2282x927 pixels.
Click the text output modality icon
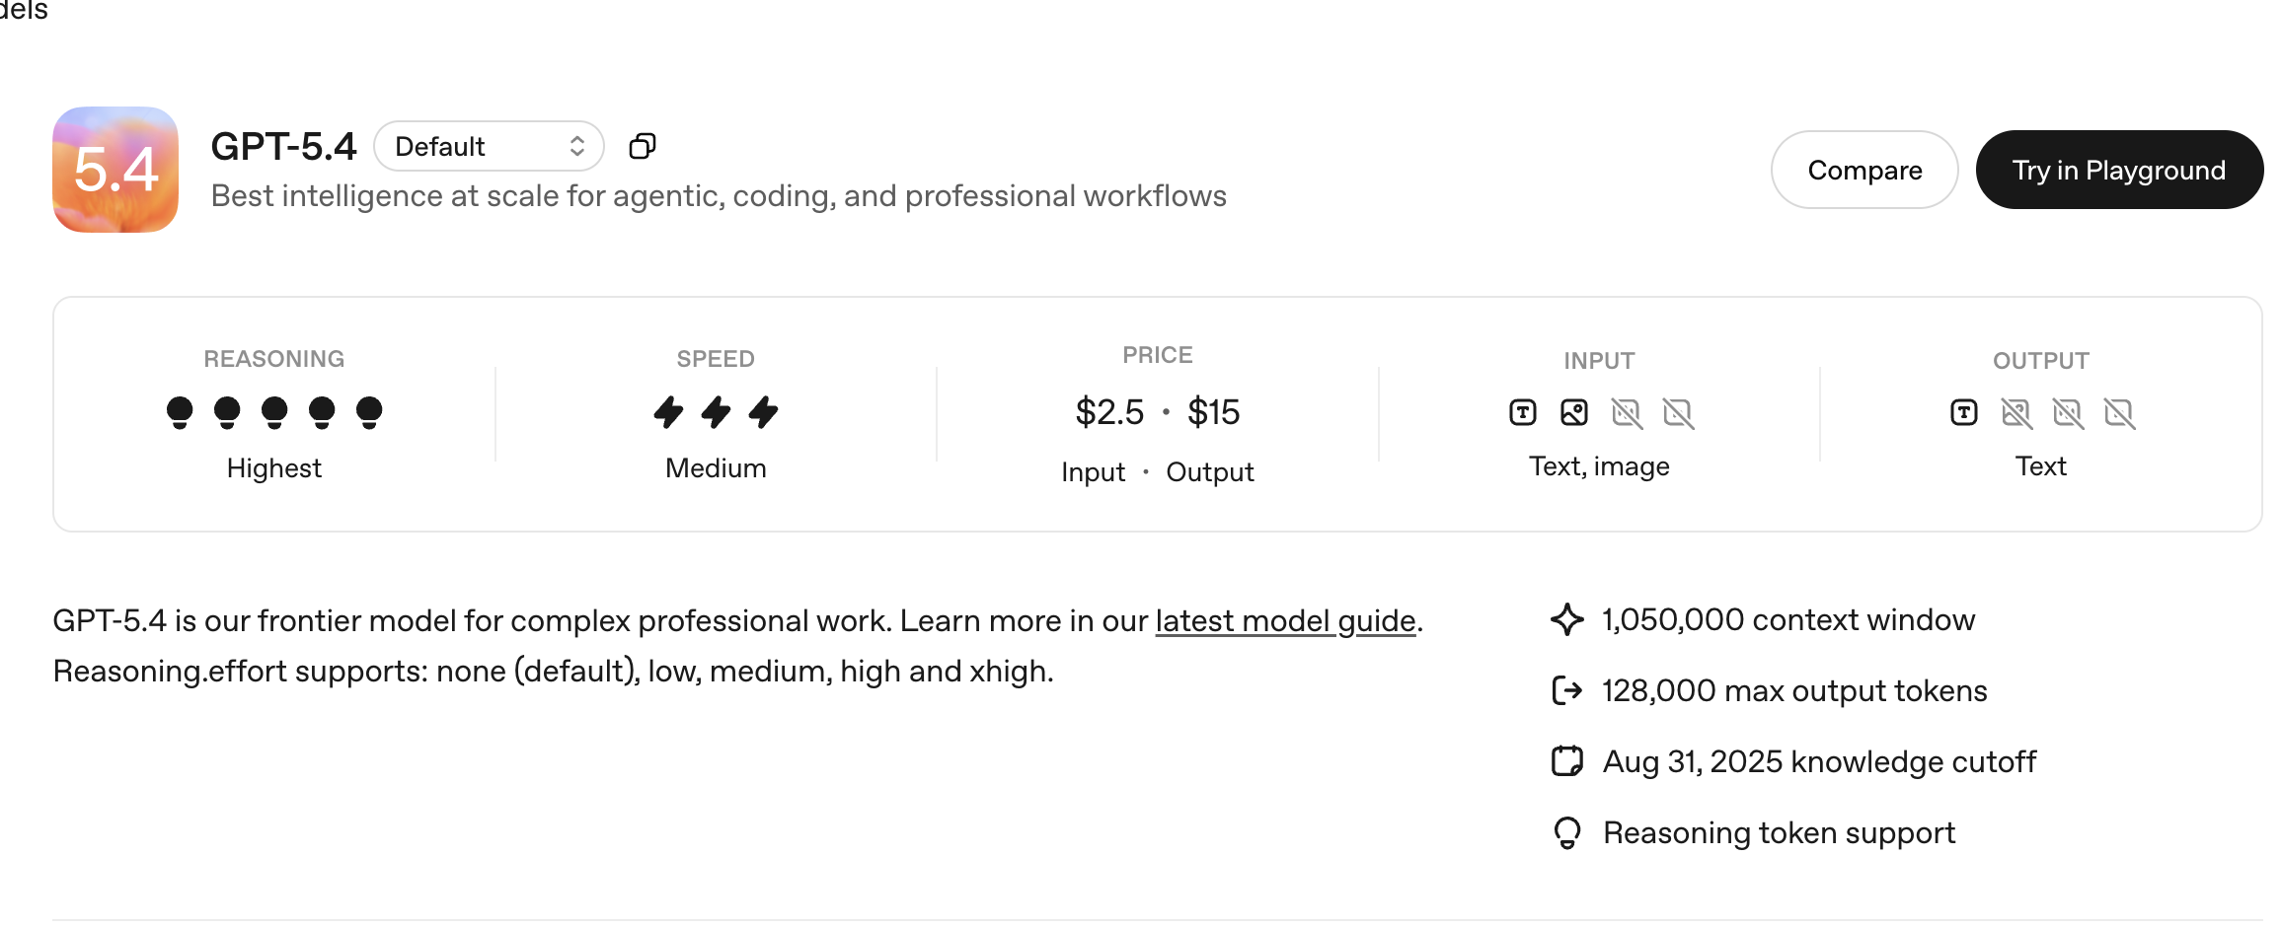point(1964,412)
